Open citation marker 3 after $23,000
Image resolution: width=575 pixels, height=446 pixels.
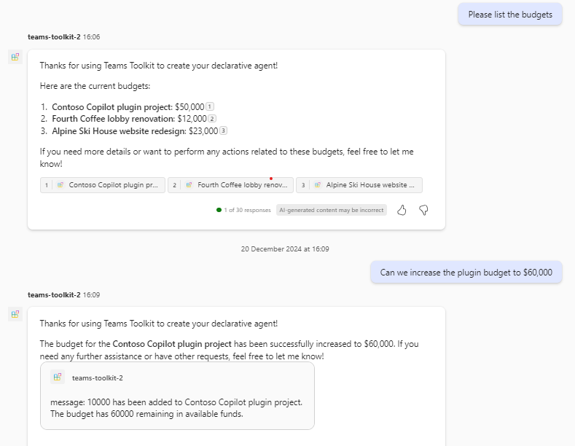click(x=223, y=130)
